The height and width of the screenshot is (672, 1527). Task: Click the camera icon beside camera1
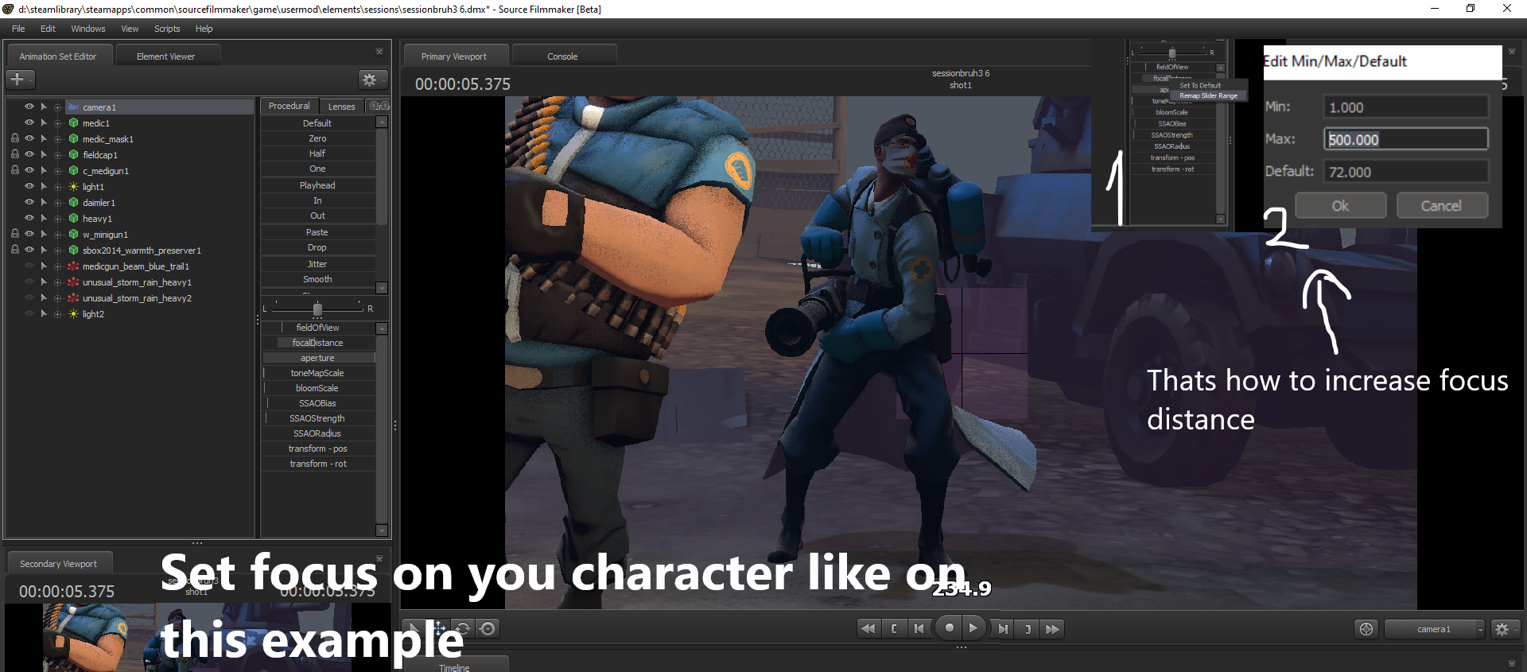click(x=74, y=107)
